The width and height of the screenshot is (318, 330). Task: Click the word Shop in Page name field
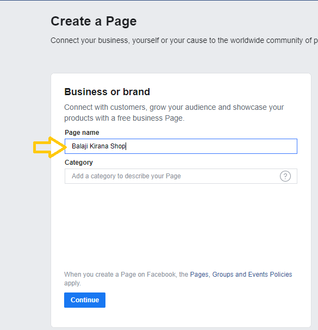click(118, 146)
